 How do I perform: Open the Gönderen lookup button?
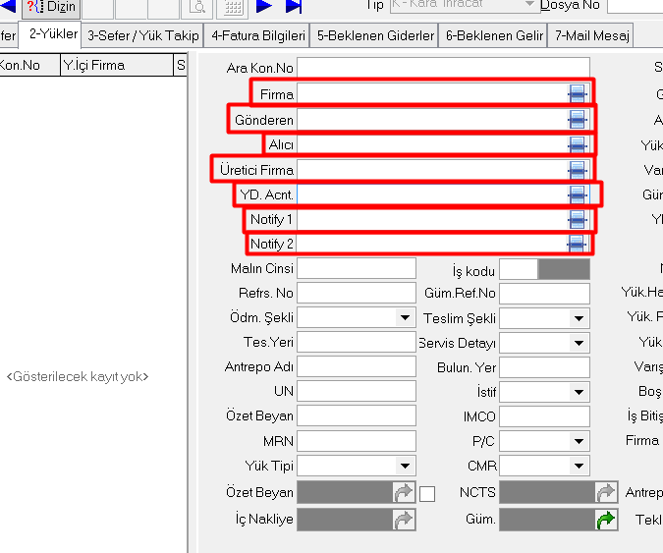click(x=578, y=120)
